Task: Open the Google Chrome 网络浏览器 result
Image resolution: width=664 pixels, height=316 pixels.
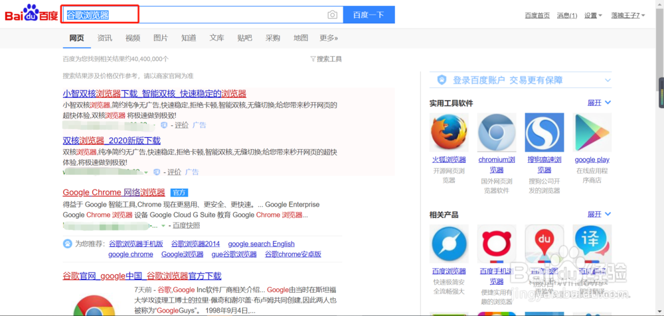Action: click(x=114, y=193)
